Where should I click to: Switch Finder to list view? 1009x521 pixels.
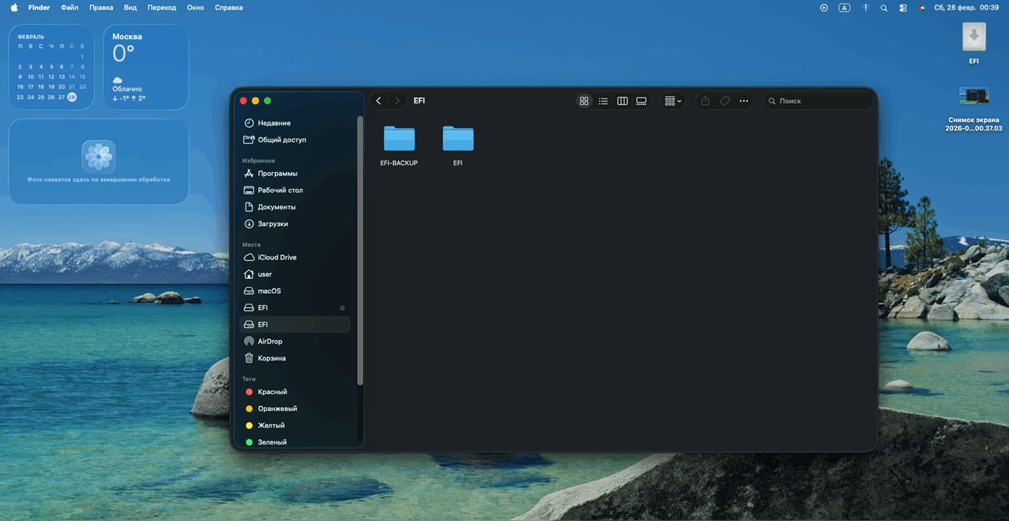(603, 101)
